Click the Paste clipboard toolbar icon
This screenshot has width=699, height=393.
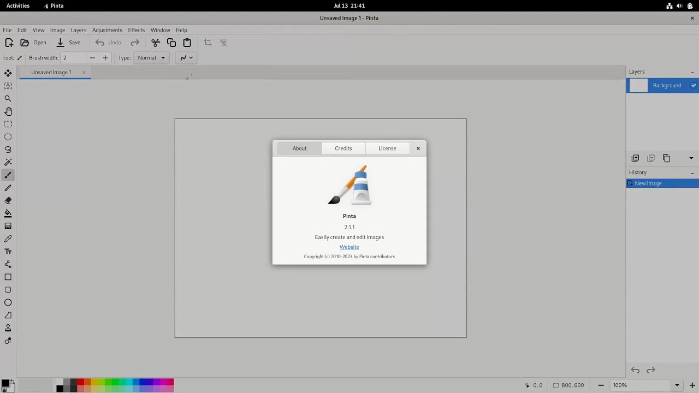tap(187, 43)
